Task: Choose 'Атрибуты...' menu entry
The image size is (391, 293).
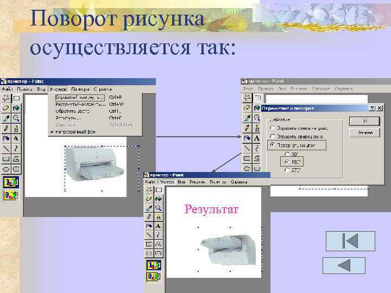Action: point(95,118)
